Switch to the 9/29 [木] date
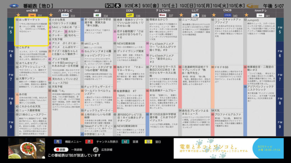This screenshot has height=163, width=291. (133, 6)
